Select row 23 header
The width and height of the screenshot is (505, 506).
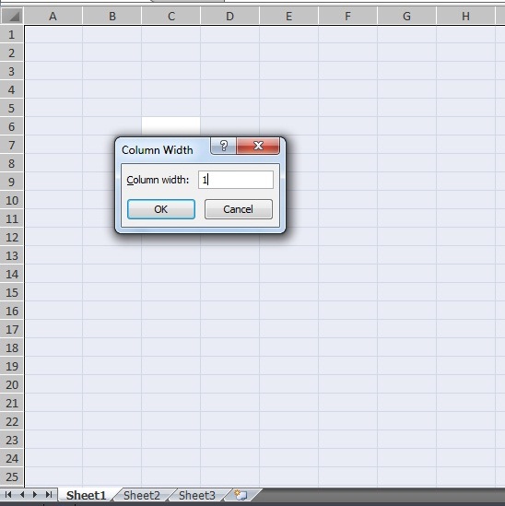(12, 440)
